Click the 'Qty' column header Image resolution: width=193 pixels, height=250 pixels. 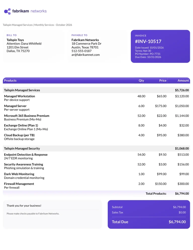pyautogui.click(x=141, y=80)
